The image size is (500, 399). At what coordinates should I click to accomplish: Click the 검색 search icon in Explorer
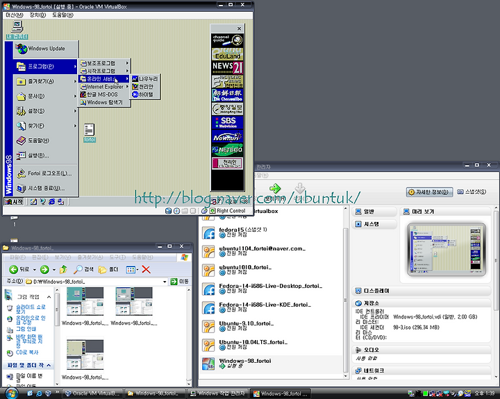click(x=78, y=270)
